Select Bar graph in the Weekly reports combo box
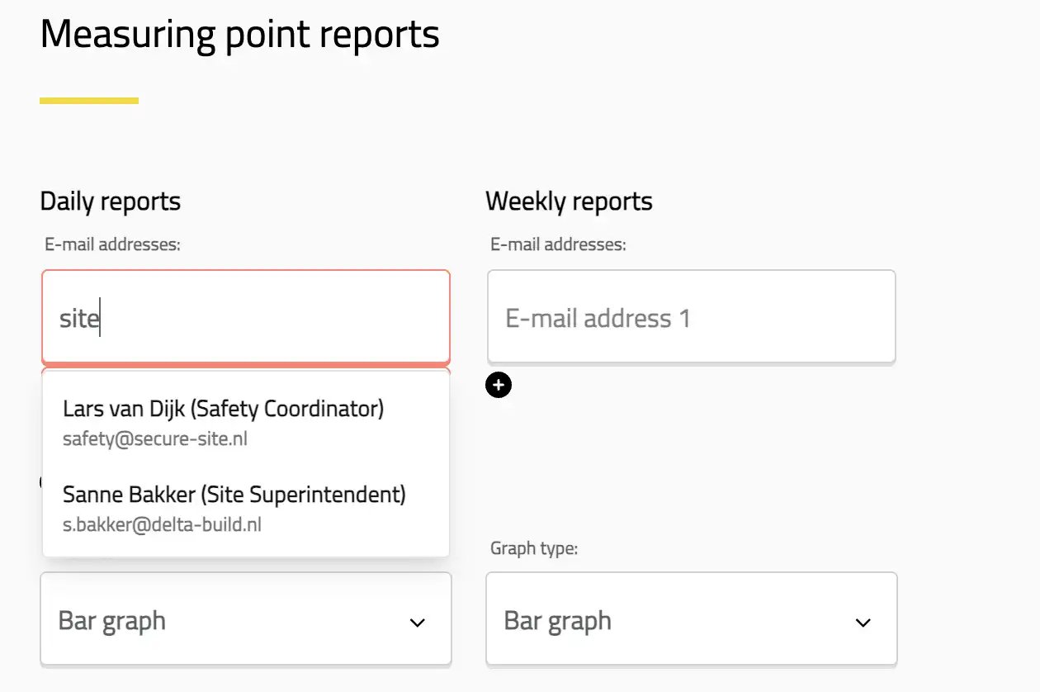This screenshot has height=692, width=1040. pos(558,619)
